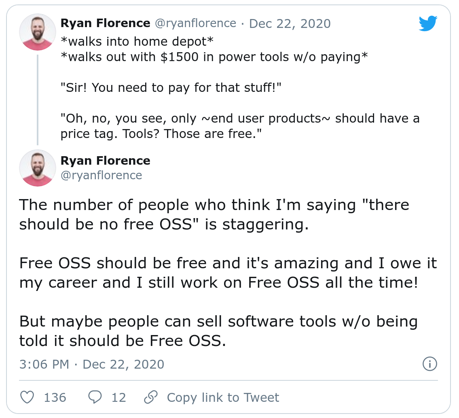This screenshot has width=459, height=418.
Task: Click Ryan Florence's avatar on parent tweet
Action: coord(38,32)
